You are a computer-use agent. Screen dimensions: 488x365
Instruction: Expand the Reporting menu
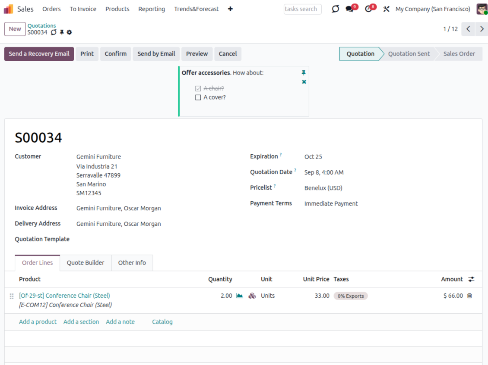[x=151, y=9]
